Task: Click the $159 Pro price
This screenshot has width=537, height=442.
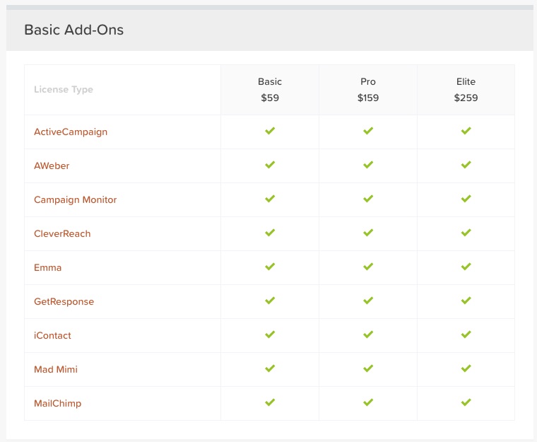Action: click(x=368, y=98)
